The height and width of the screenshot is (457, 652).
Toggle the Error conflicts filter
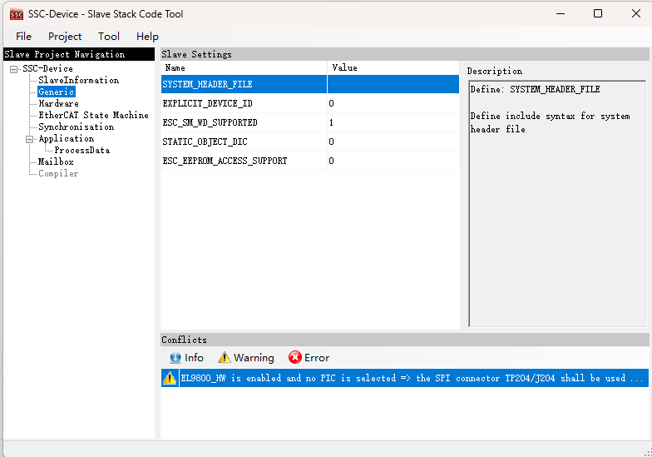tap(309, 358)
